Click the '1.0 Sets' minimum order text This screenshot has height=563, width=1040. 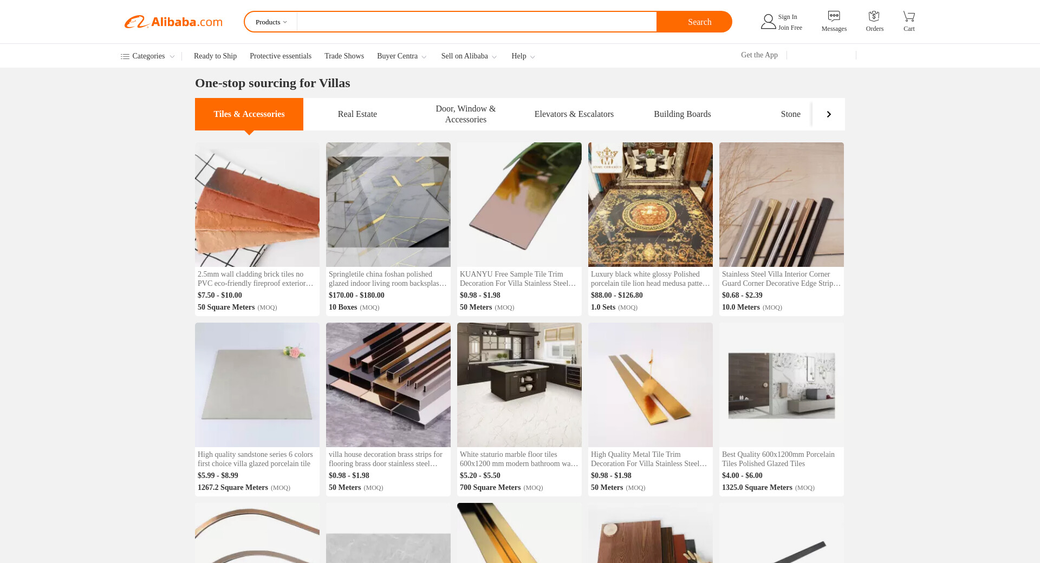603,307
